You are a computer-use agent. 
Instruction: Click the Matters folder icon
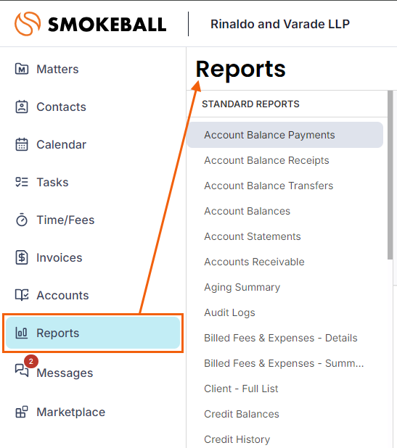(x=22, y=69)
